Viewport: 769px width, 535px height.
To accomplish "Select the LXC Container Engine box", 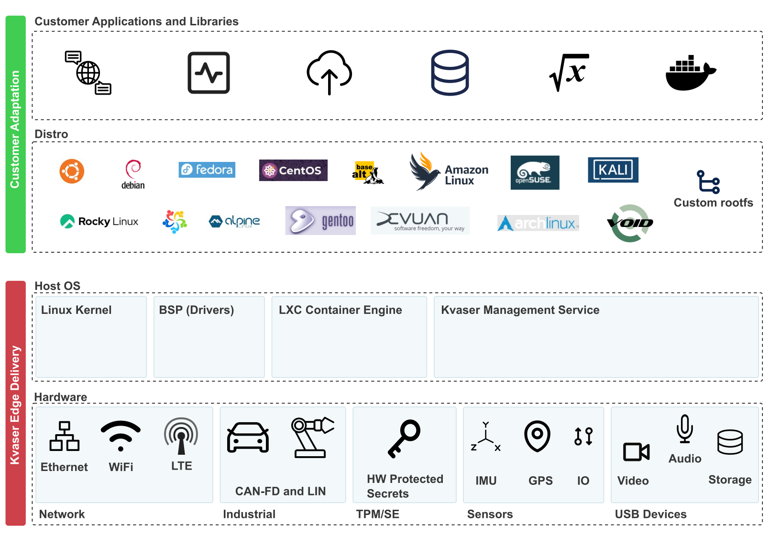I will 349,337.
